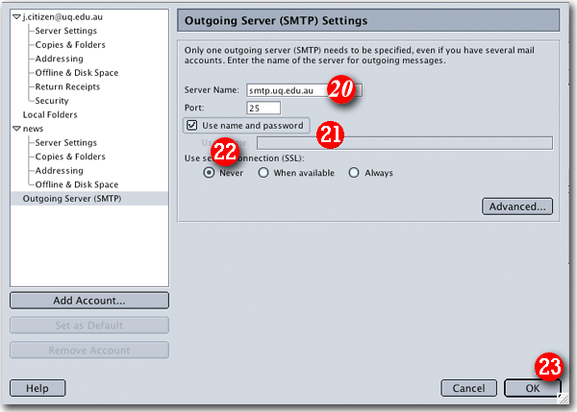
Task: Select Return Receipts in account tree
Action: pyautogui.click(x=69, y=86)
